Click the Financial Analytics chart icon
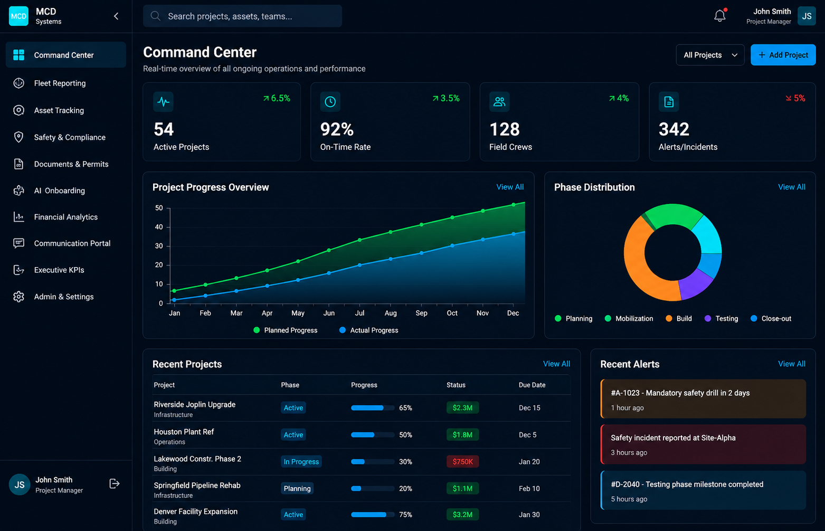This screenshot has height=531, width=825. point(19,217)
